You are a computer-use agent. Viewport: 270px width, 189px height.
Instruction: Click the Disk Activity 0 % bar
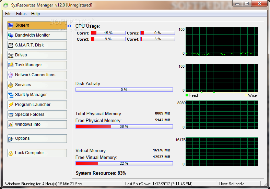124,90
